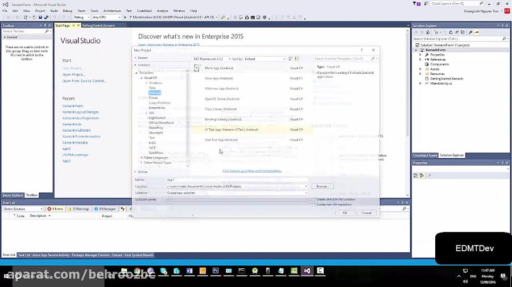The image size is (512, 287).
Task: Open Photoshop from the Windows taskbar
Action: coord(216,271)
